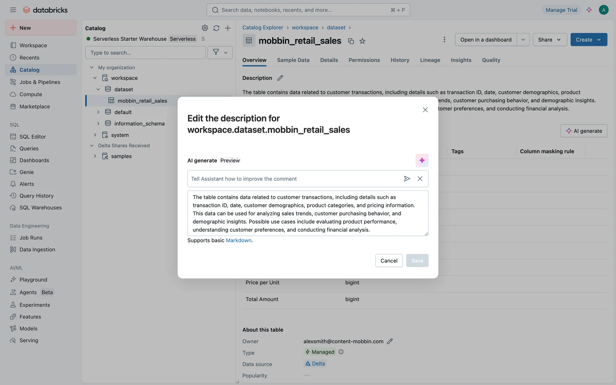Image resolution: width=616 pixels, height=385 pixels.
Task: Click the plus icon in Catalog panel
Action: (228, 28)
